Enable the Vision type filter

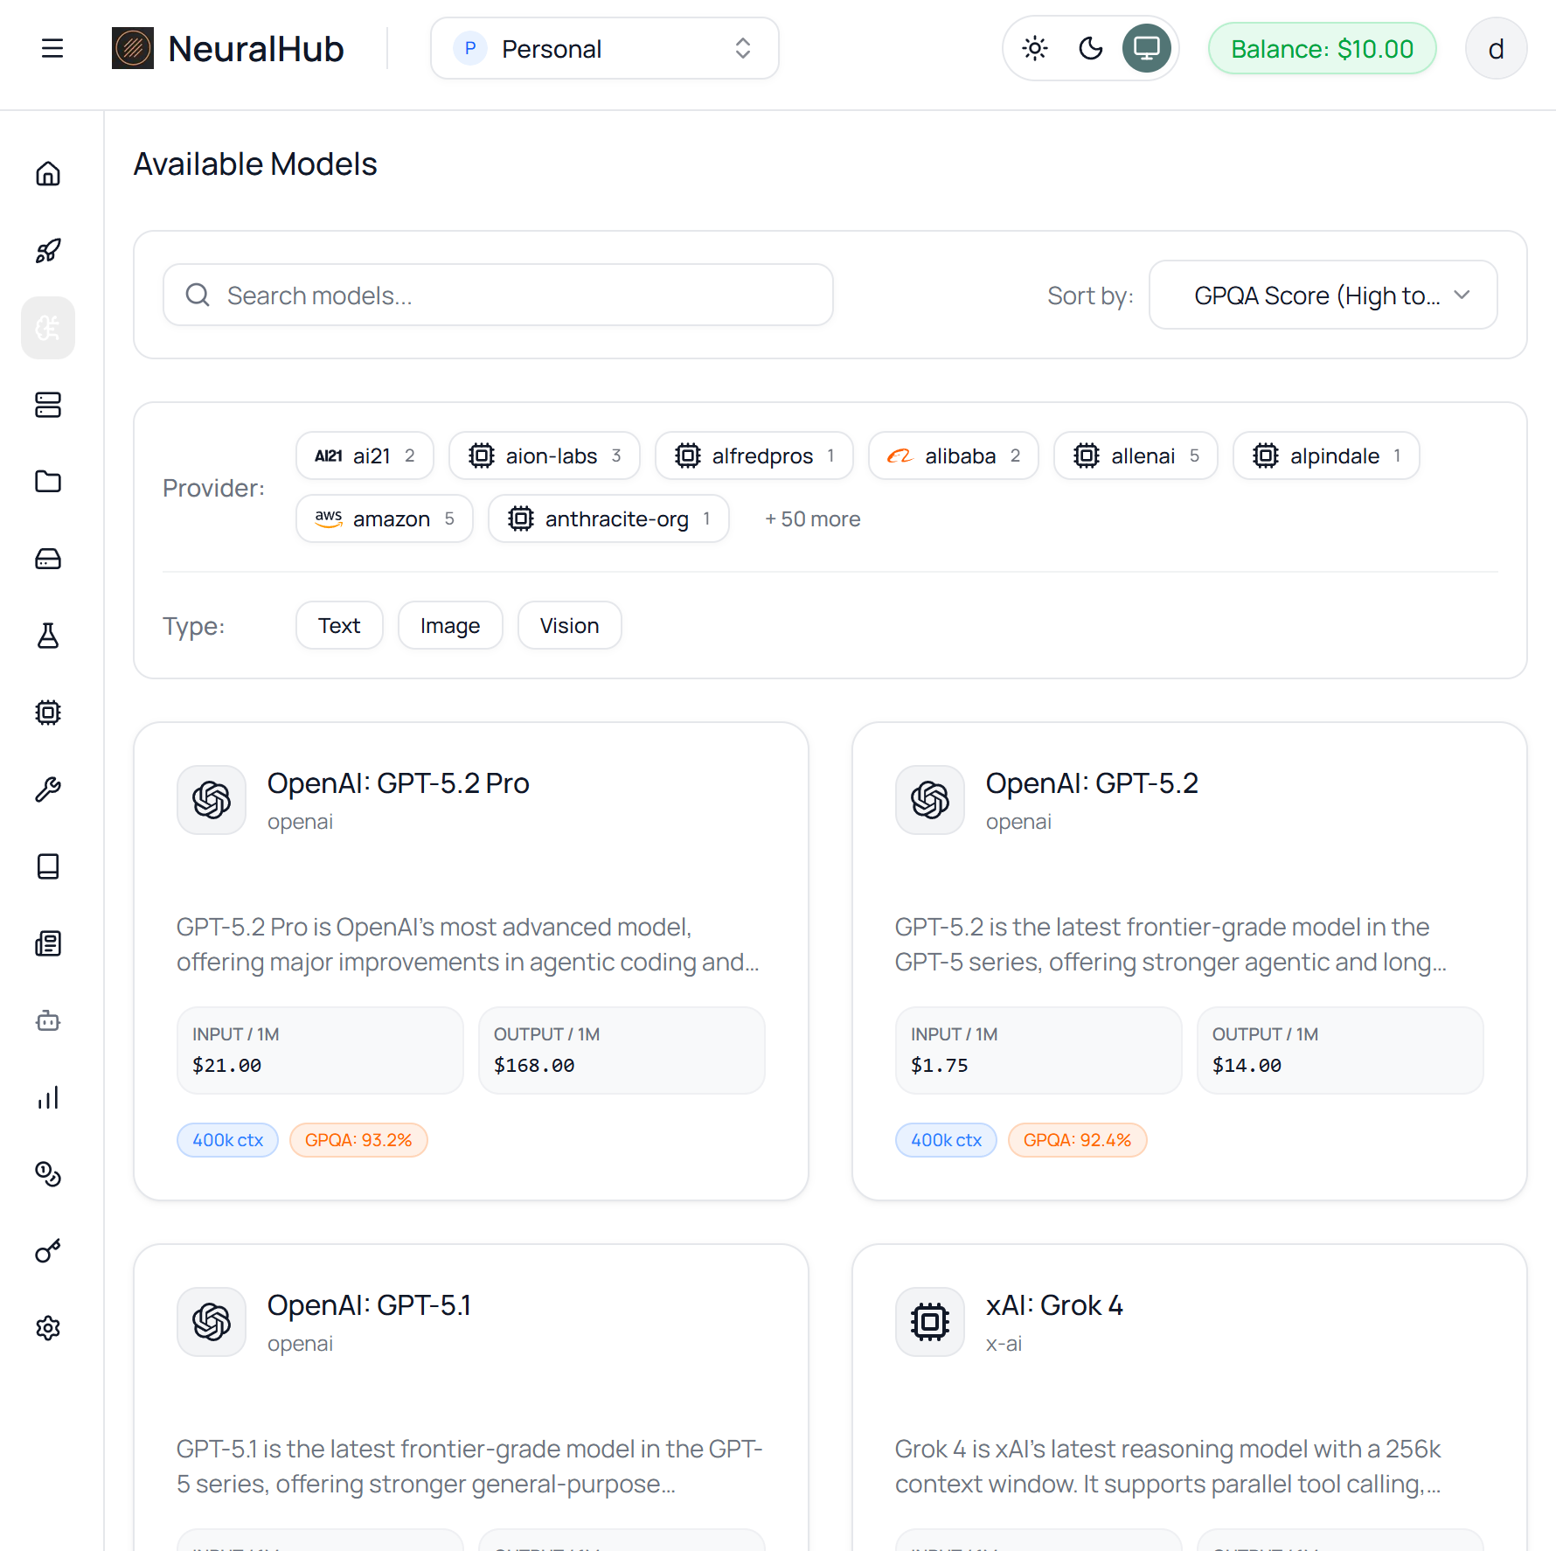click(x=569, y=625)
